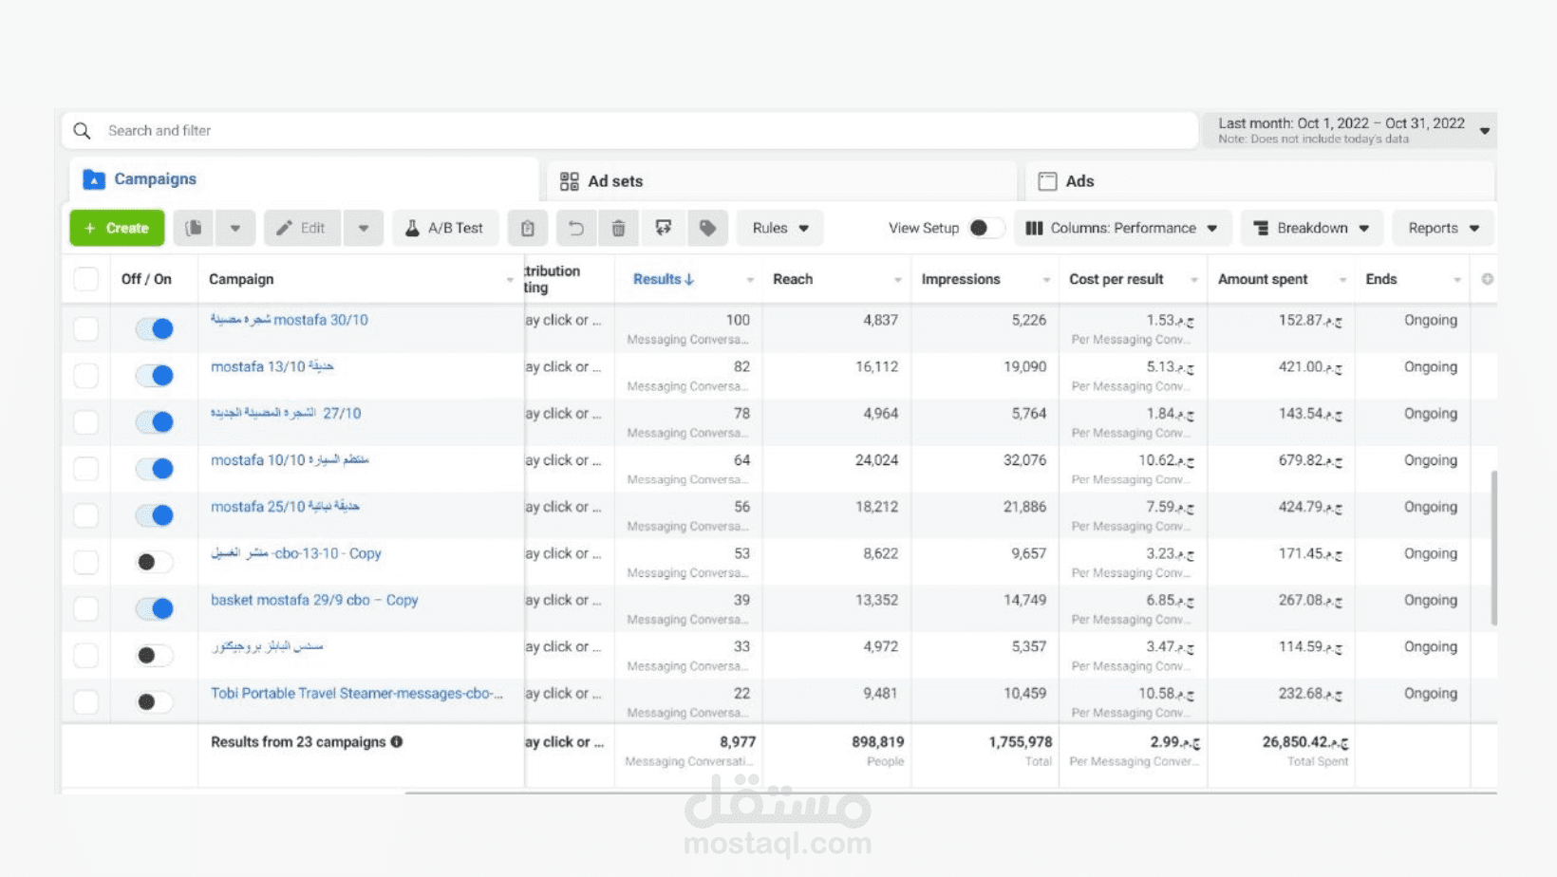This screenshot has height=877, width=1557.
Task: Toggle off mostafa 25/10 campaign
Action: [154, 515]
